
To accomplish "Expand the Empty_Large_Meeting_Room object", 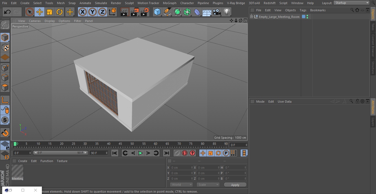I will pos(251,17).
